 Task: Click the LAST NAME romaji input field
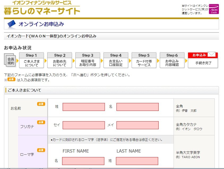point(137,161)
